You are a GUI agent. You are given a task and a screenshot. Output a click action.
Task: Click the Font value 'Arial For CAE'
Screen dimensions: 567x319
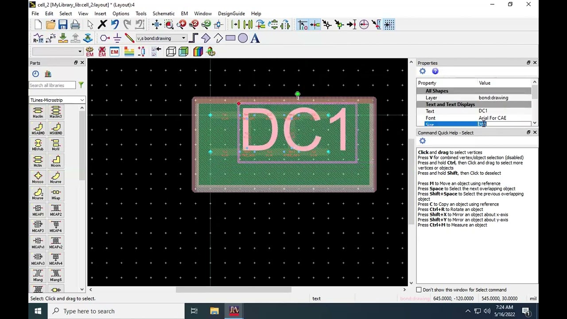pos(492,118)
